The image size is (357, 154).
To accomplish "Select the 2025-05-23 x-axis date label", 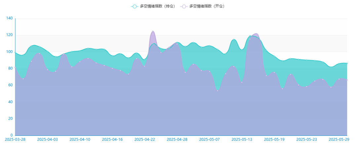I will [306, 140].
